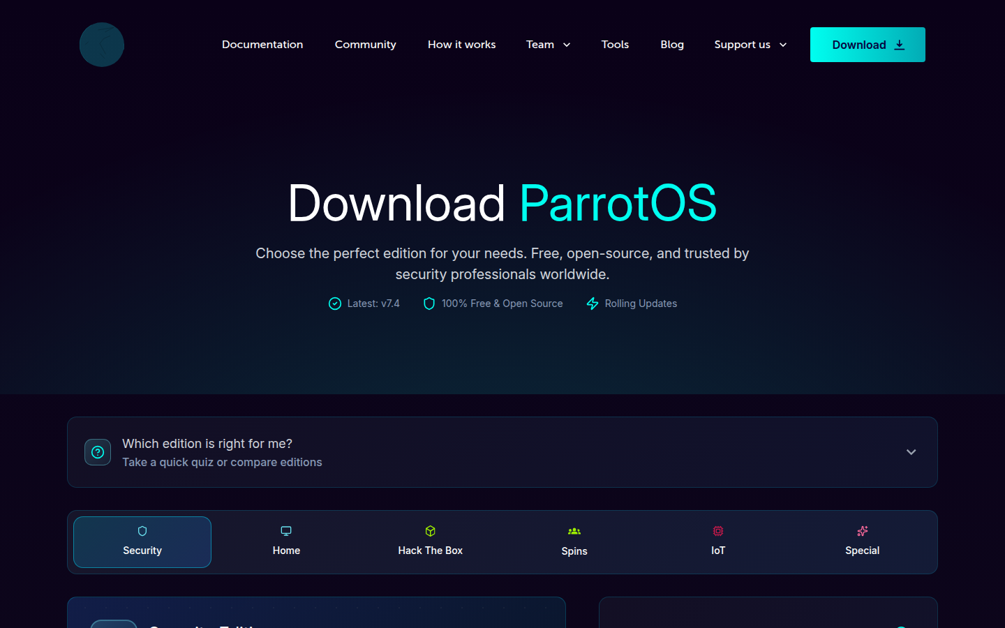
Task: Switch to the IoT edition label
Action: (x=718, y=551)
